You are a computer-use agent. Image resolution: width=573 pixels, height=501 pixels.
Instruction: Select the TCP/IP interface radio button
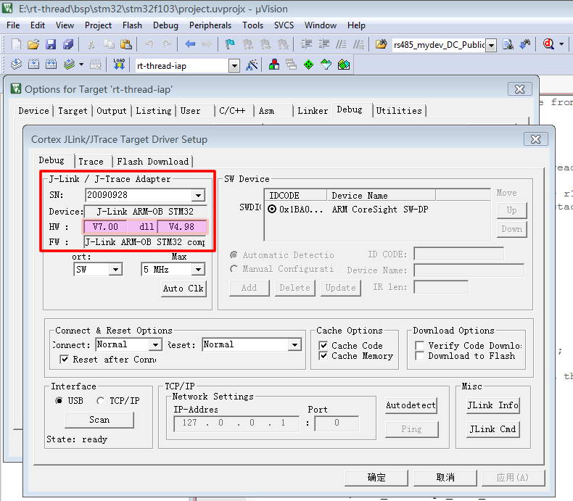coord(101,401)
